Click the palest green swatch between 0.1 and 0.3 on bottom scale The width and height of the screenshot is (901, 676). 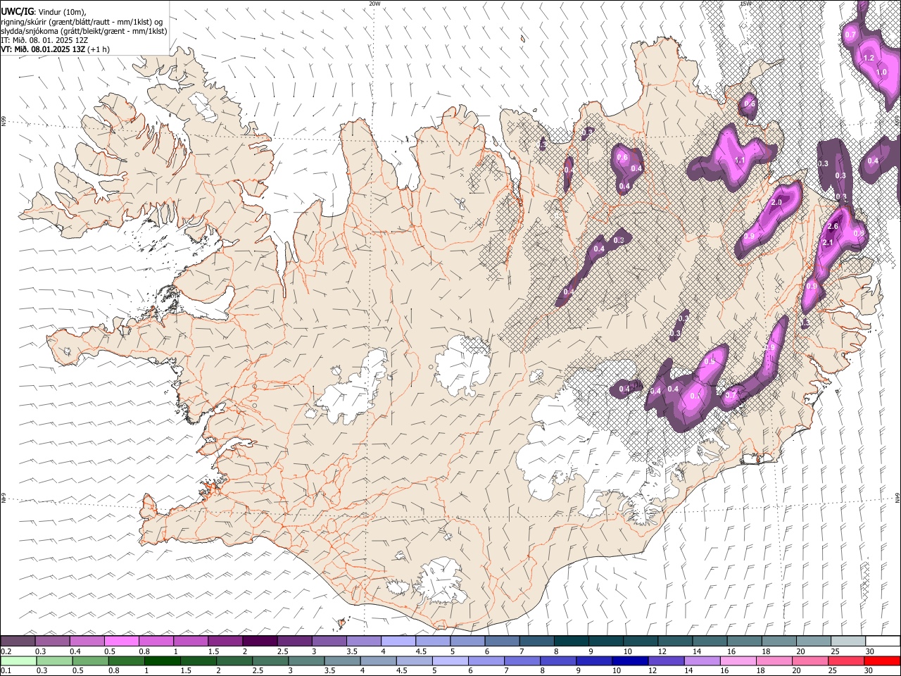pyautogui.click(x=18, y=661)
